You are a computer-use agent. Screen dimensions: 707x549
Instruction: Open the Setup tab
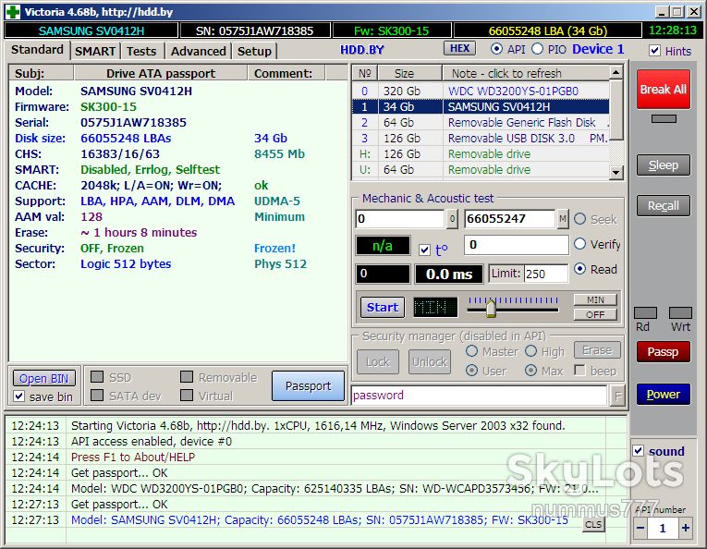pos(254,51)
